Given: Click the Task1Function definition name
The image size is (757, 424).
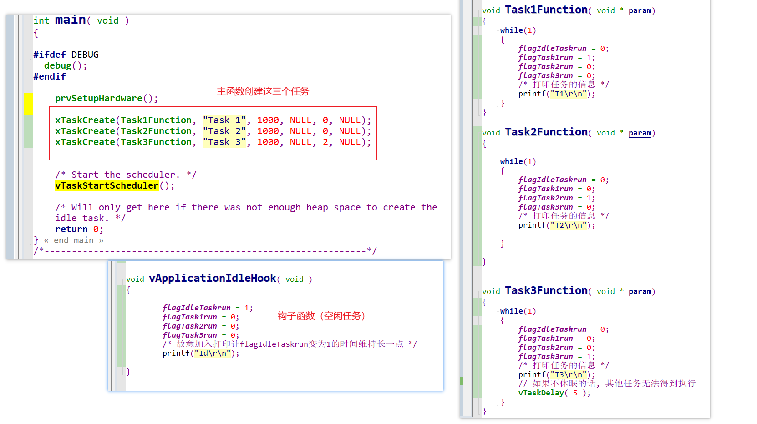Looking at the screenshot, I should point(546,10).
